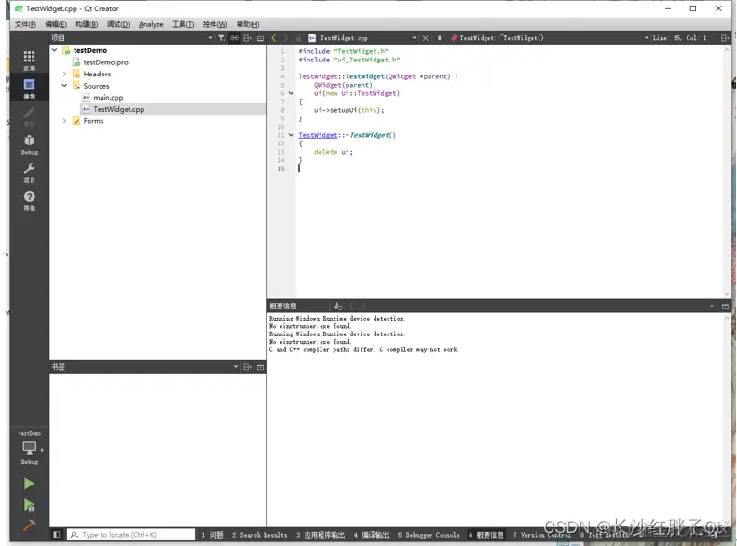
Task: Show the 6 概要信息 pane
Action: pos(485,535)
